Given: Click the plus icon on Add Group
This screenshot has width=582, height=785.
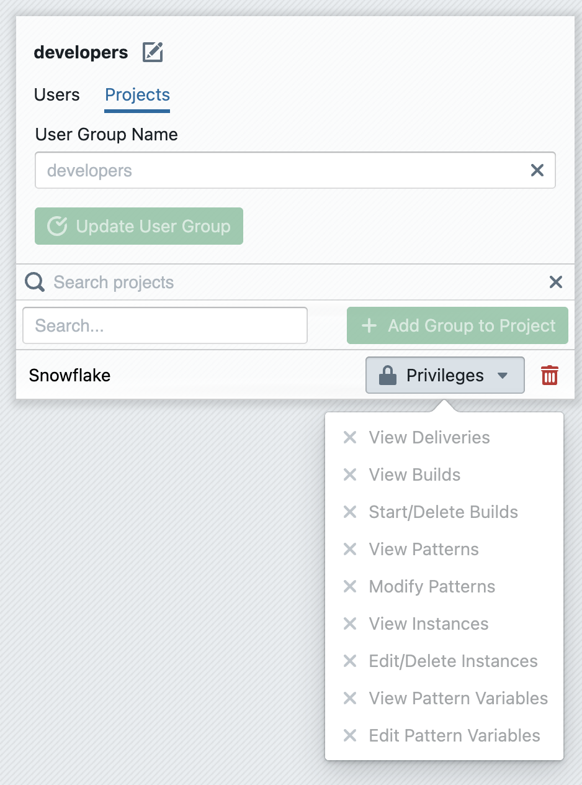Looking at the screenshot, I should pyautogui.click(x=369, y=325).
